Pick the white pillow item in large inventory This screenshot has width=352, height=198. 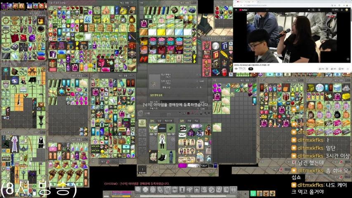pyautogui.click(x=88, y=37)
